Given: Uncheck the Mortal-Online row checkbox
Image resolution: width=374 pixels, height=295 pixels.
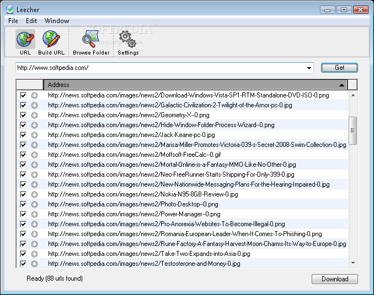Looking at the screenshot, I should [x=23, y=165].
